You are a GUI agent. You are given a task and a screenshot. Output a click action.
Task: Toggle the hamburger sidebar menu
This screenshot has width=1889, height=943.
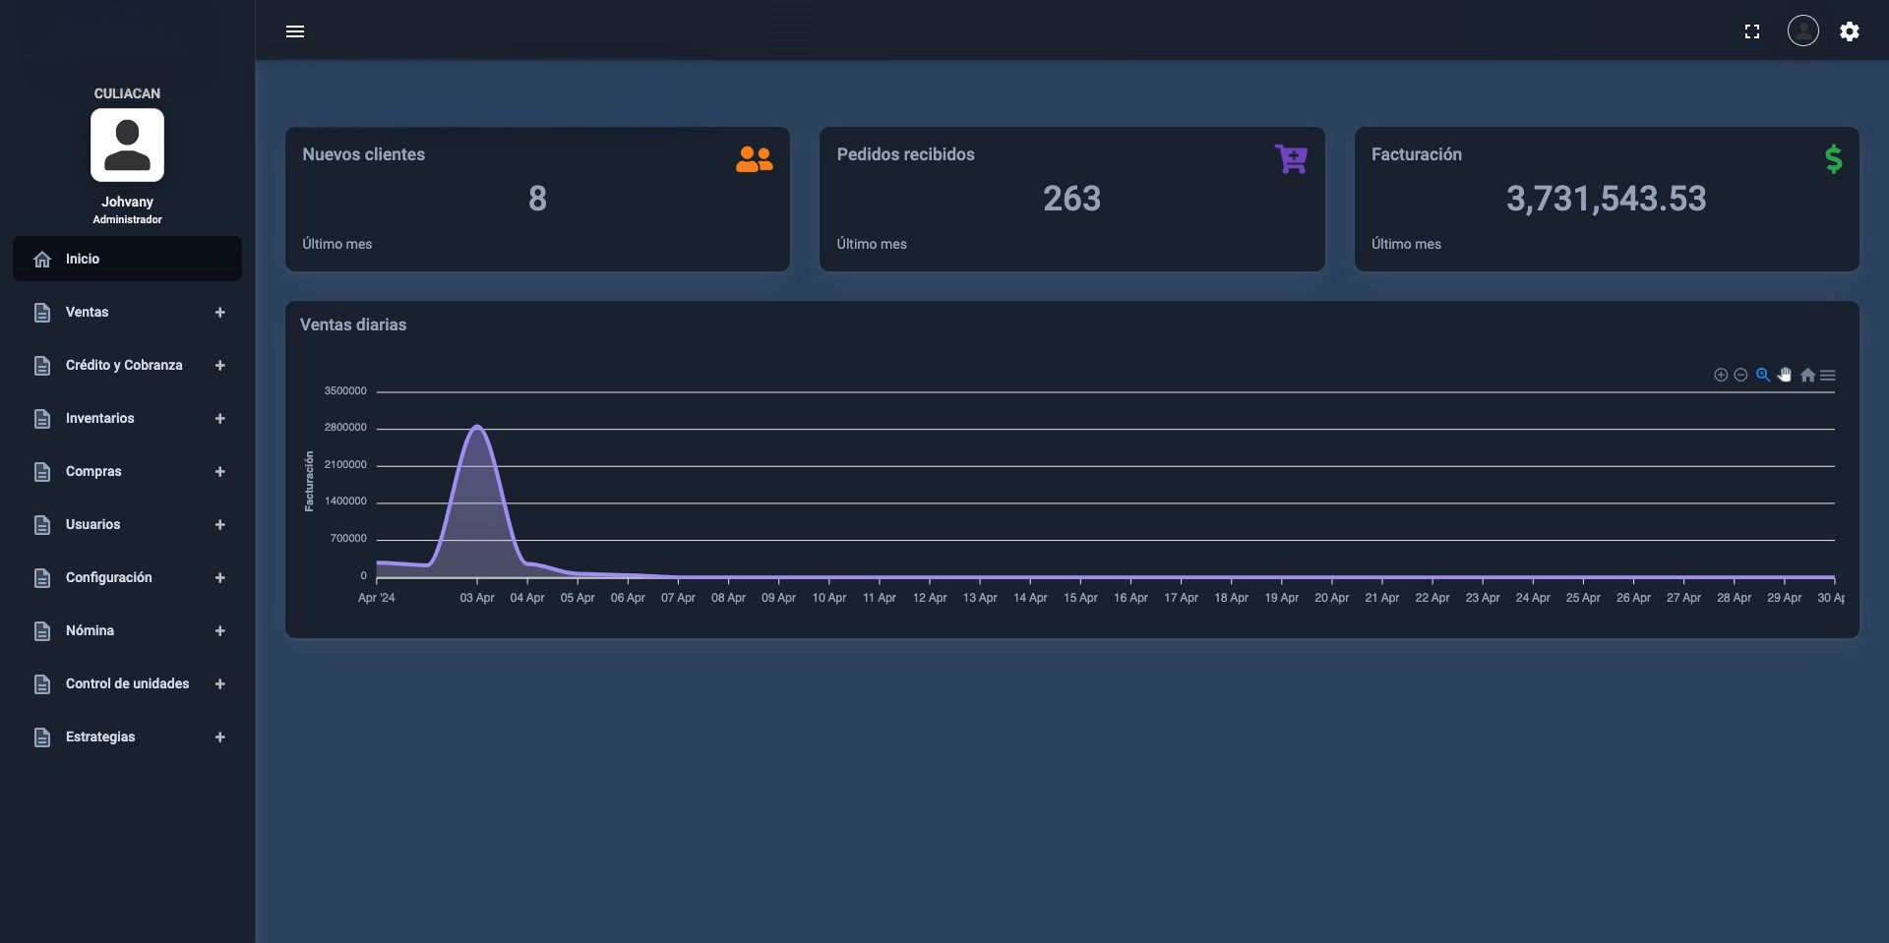(294, 31)
